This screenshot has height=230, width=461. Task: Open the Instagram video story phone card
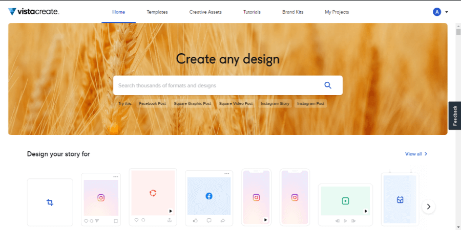[x=257, y=197]
